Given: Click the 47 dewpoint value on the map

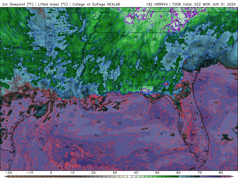Looking at the screenshot, I should click(165, 20).
